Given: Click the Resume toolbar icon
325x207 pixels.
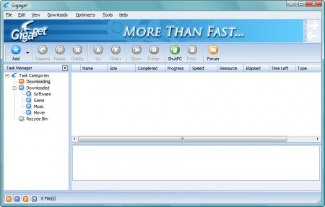Looking at the screenshot, I should tap(42, 50).
